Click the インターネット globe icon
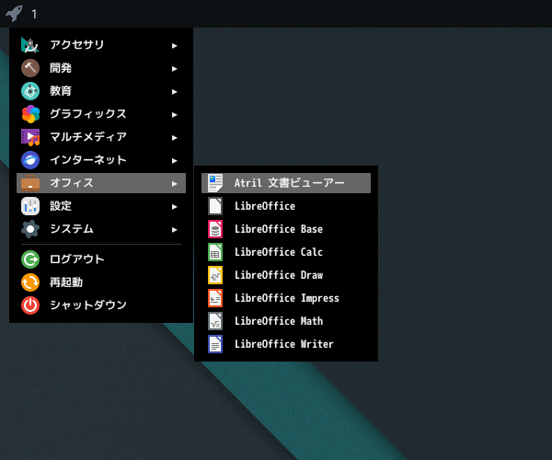 pyautogui.click(x=30, y=160)
